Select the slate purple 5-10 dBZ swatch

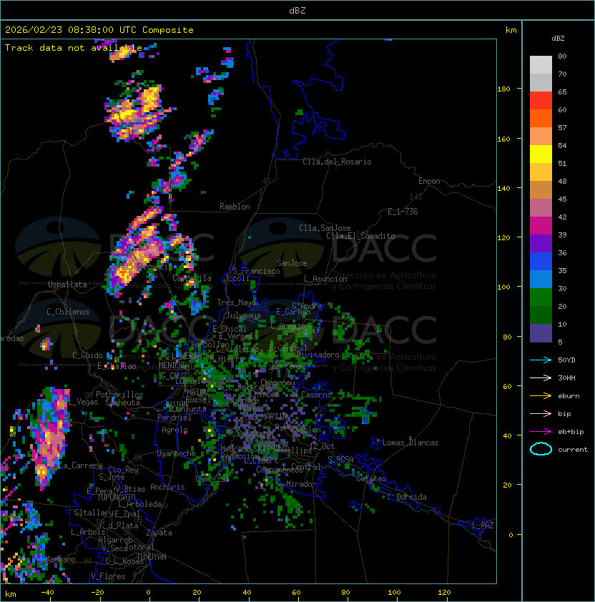coord(541,333)
